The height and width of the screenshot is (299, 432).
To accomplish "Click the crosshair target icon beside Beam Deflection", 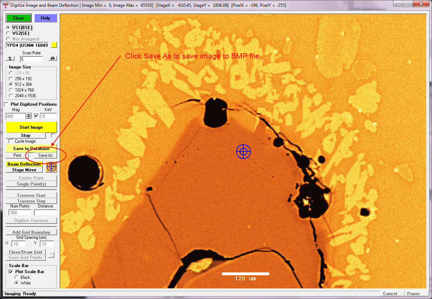I will pyautogui.click(x=51, y=167).
